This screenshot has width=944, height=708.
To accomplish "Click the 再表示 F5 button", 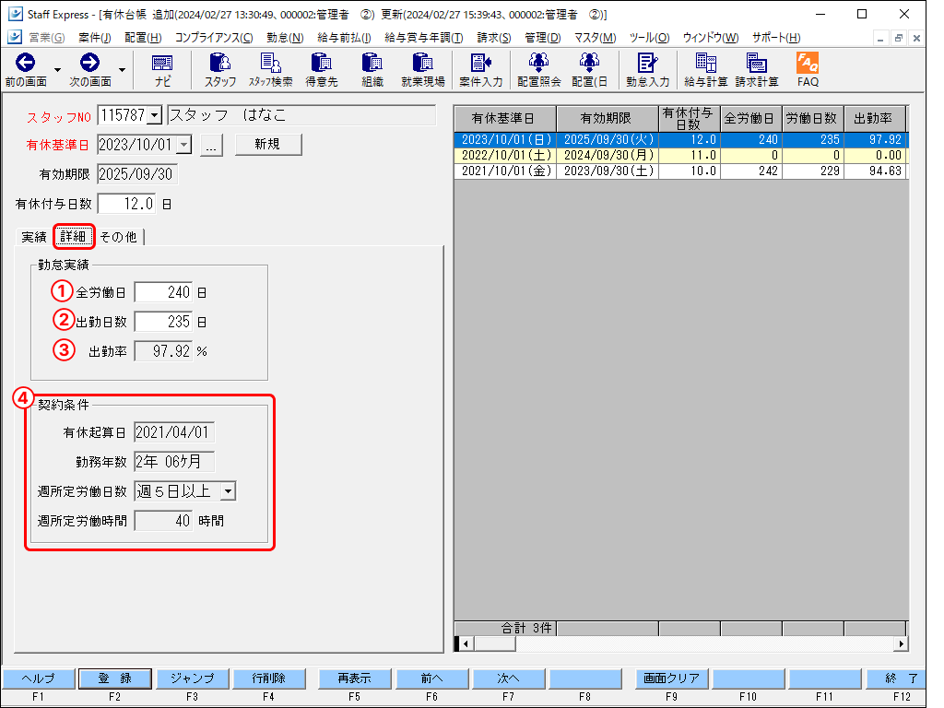I will (354, 678).
